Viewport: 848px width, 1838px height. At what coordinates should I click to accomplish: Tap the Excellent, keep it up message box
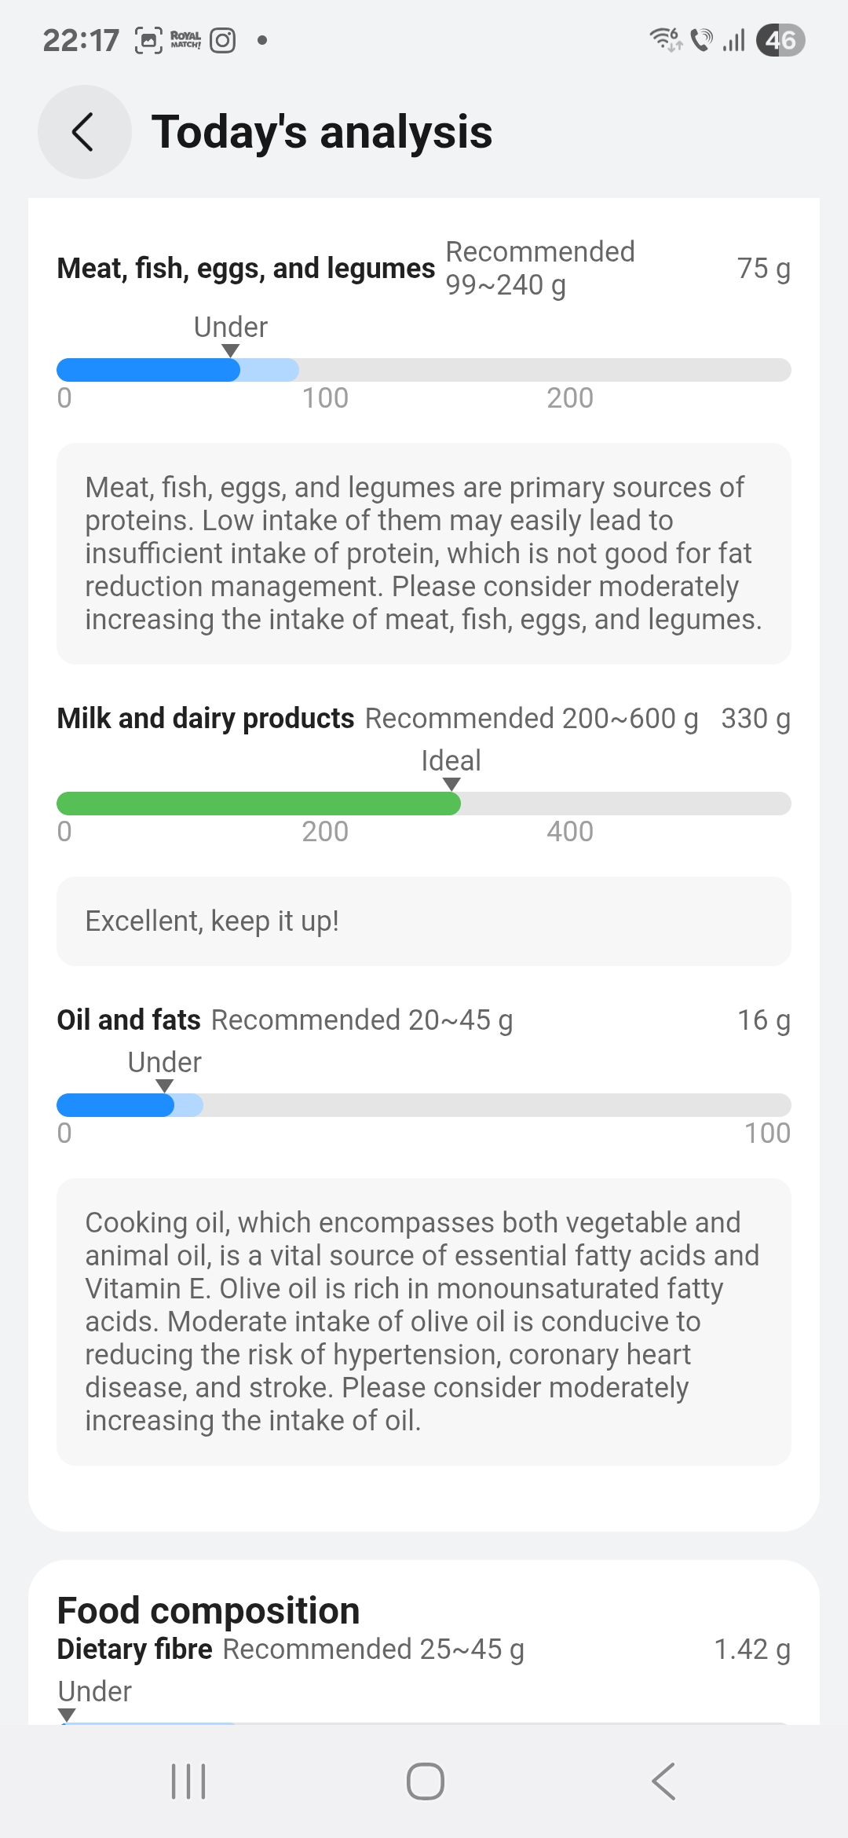pos(424,921)
